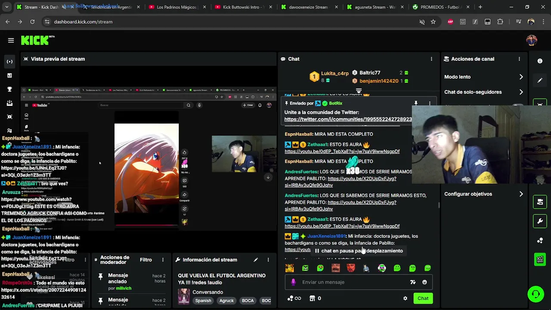Click the green Chat send button

[423, 298]
